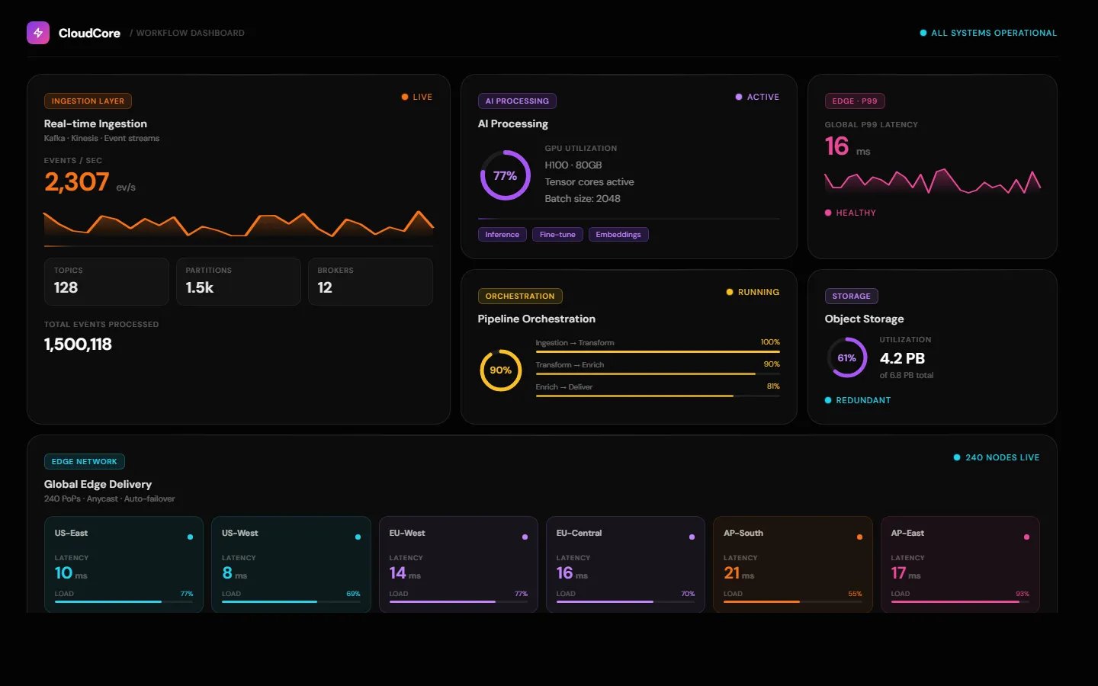Toggle the EU-West node status dot
Screen dimensions: 1098x686
[x=525, y=537]
